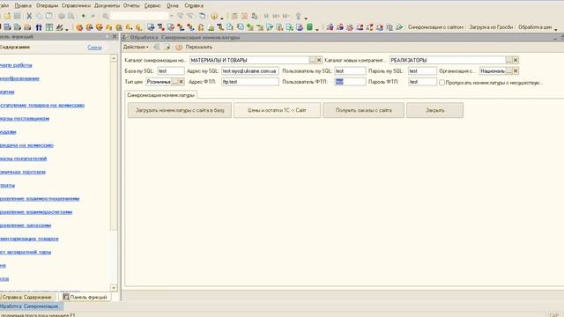Toggle Пропускать номенклатуры с несуществую... checkbox
This screenshot has width=564, height=317.
point(442,82)
